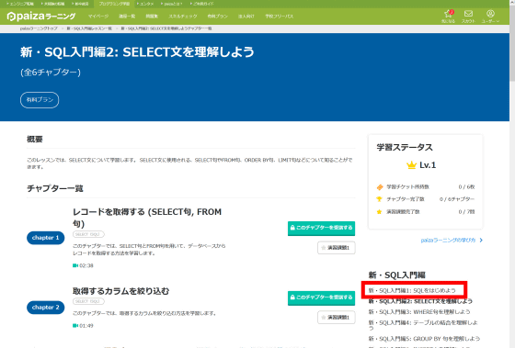Screen dimensions: 515x348
Task: Open the エンタメ top tab
Action: 145,4
